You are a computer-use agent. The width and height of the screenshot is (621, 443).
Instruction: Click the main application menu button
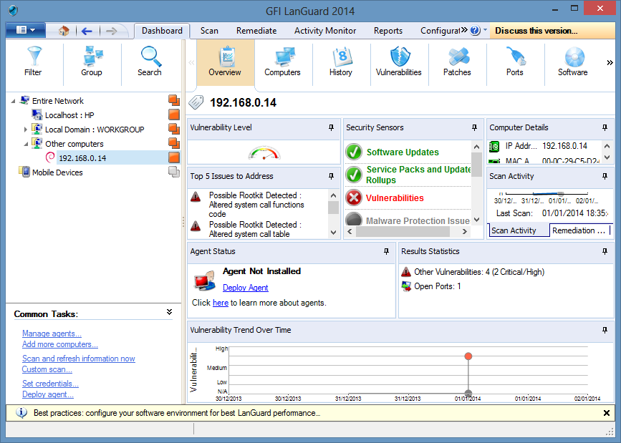pyautogui.click(x=26, y=30)
